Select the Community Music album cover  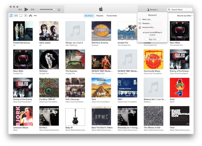point(154,59)
